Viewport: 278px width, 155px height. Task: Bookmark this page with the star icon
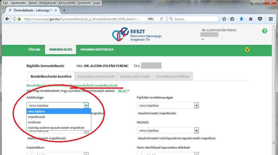point(224,19)
